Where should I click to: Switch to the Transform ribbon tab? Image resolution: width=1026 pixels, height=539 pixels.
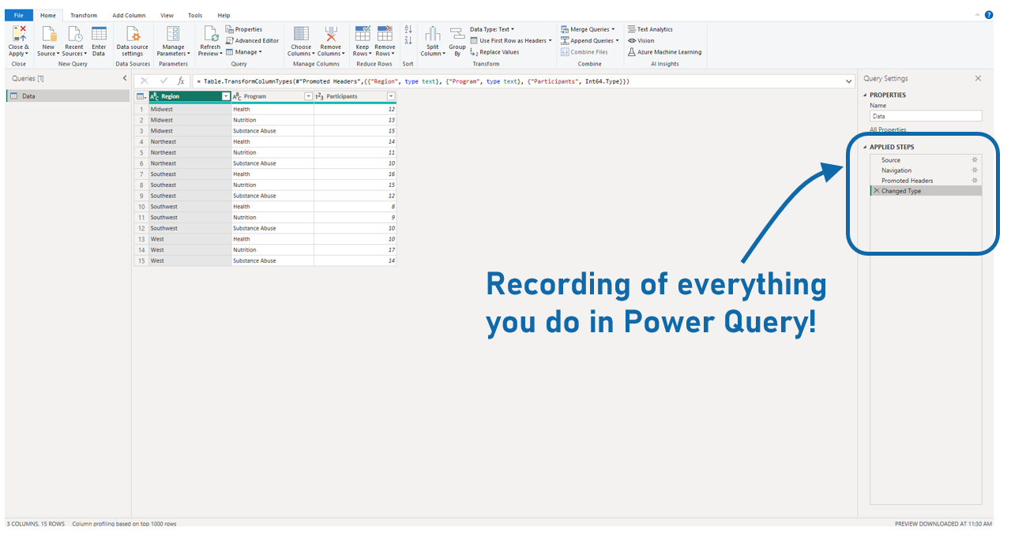click(84, 14)
